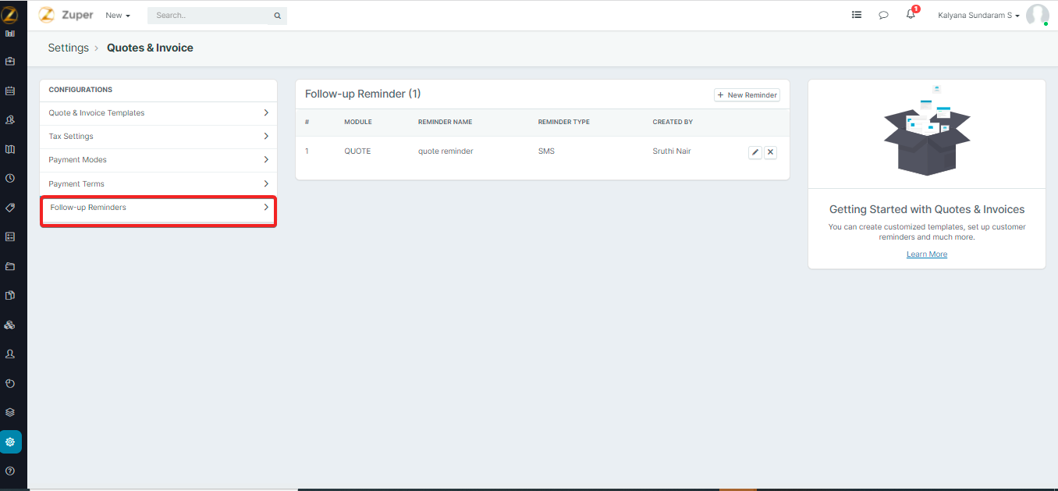Image resolution: width=1058 pixels, height=491 pixels.
Task: Click the New Reminder button
Action: (x=747, y=95)
